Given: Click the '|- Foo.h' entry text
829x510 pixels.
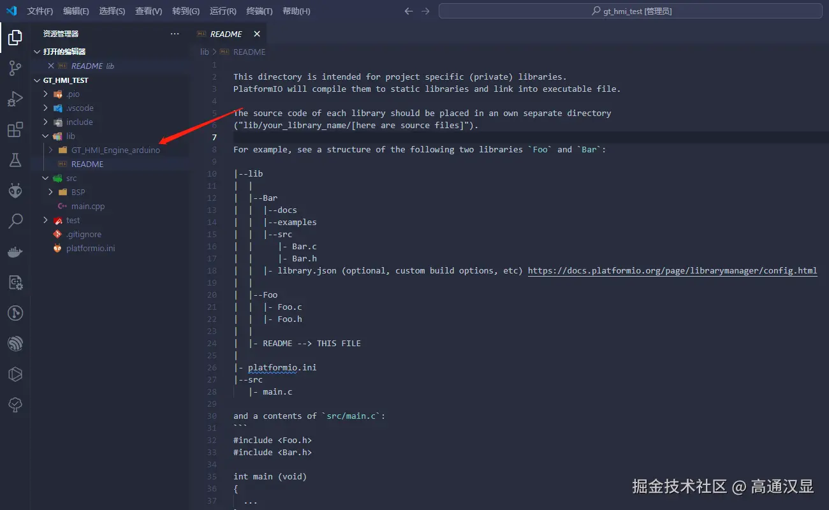Looking at the screenshot, I should (x=282, y=319).
